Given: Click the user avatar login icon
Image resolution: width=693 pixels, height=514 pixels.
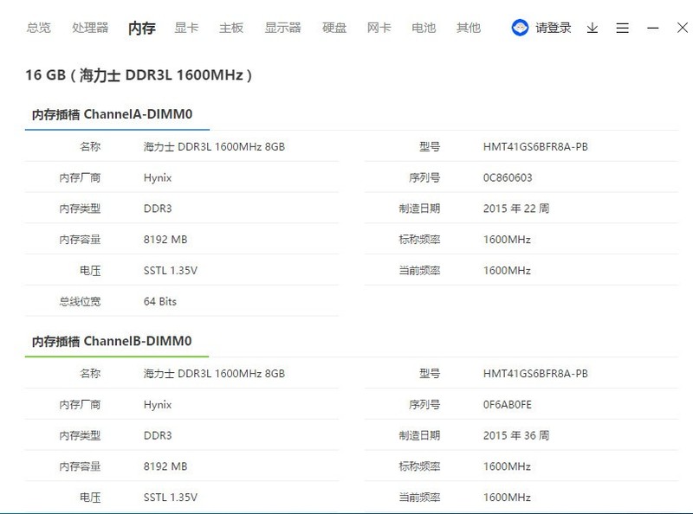Looking at the screenshot, I should pos(519,27).
